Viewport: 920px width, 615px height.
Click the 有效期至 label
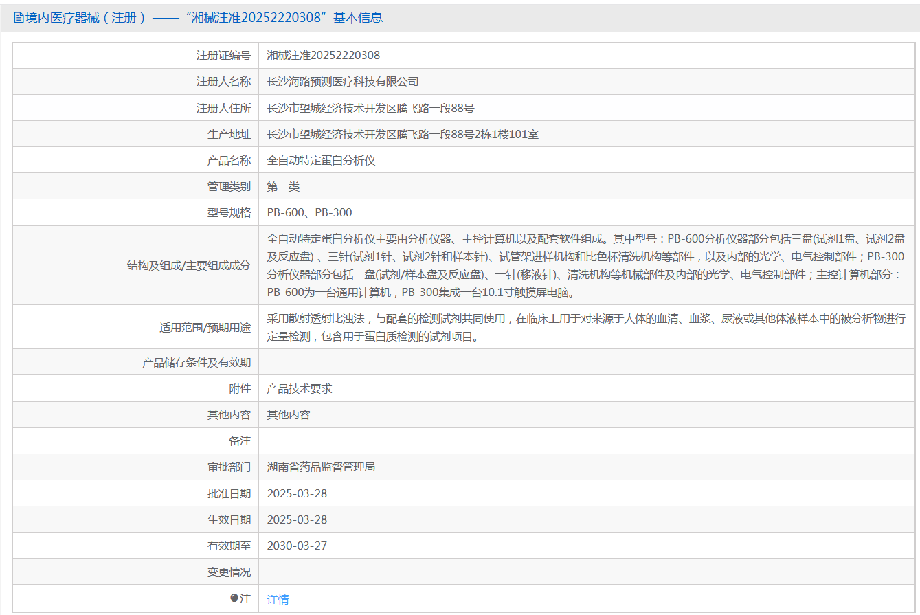pyautogui.click(x=229, y=546)
